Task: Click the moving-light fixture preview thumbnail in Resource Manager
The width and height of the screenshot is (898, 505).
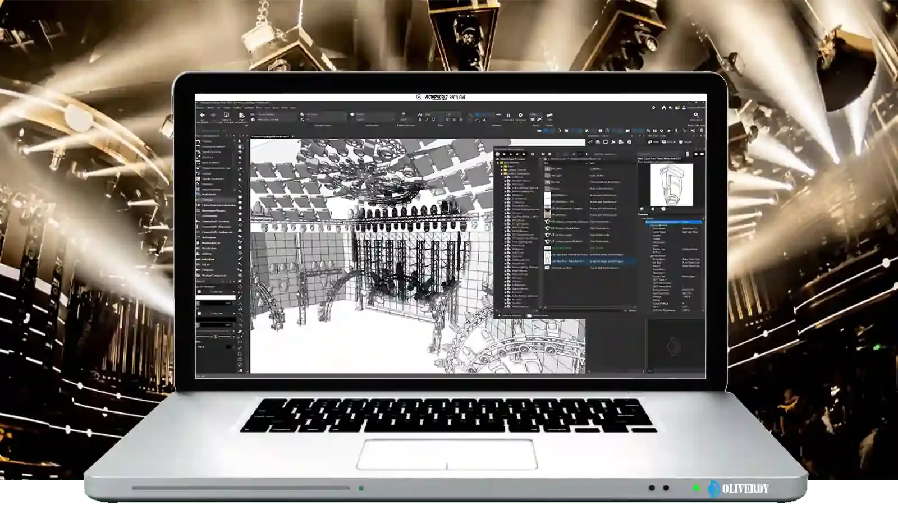Action: 671,184
